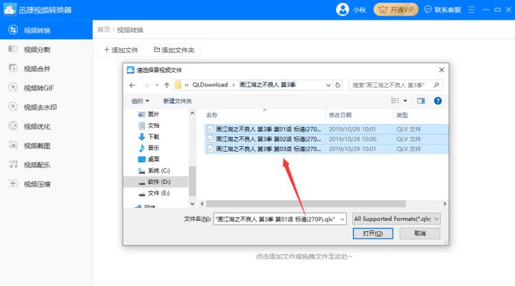Select 软件 (D:) drive in the tree
The width and height of the screenshot is (515, 286).
point(156,182)
